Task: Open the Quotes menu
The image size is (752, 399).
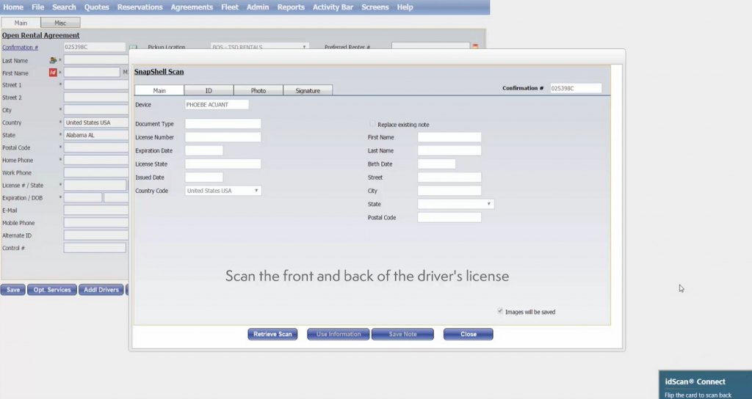Action: pos(96,7)
